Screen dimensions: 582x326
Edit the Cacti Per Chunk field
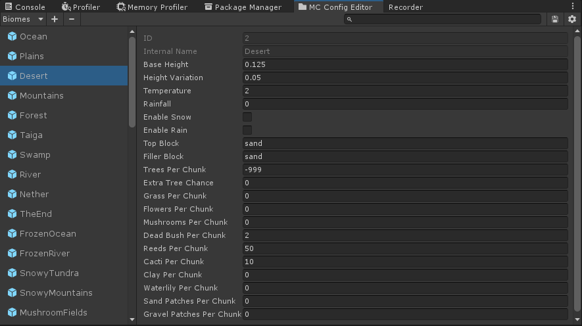[x=405, y=262]
